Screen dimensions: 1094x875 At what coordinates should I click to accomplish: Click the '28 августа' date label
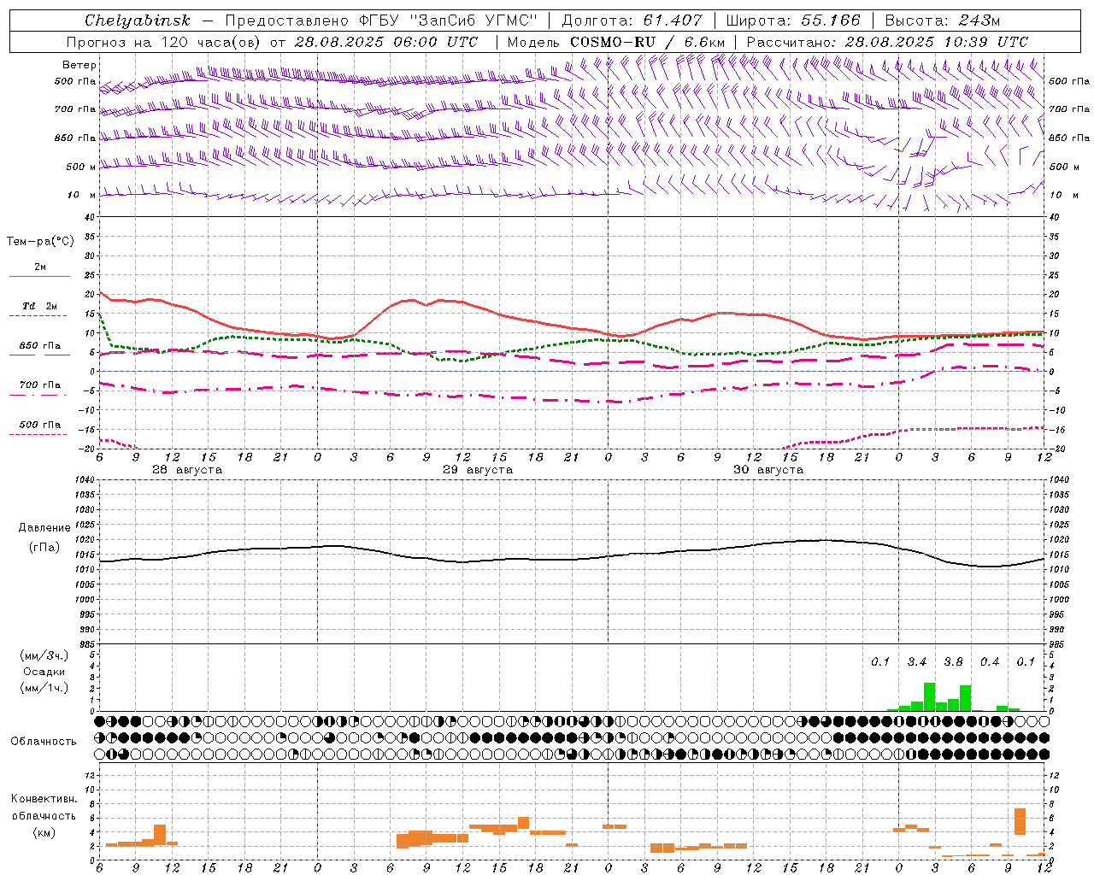(x=187, y=470)
